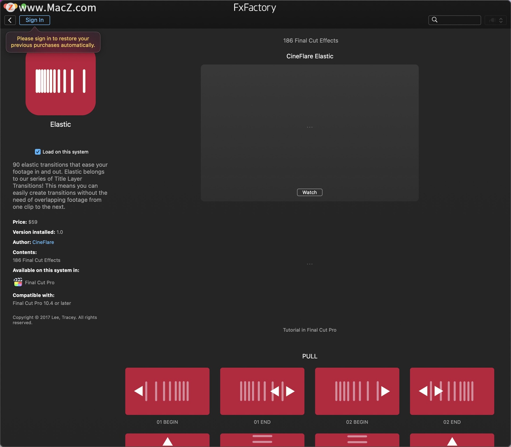This screenshot has width=511, height=447.
Task: Click upward-triangle thumbnail under 02 END
Action: click(452, 440)
